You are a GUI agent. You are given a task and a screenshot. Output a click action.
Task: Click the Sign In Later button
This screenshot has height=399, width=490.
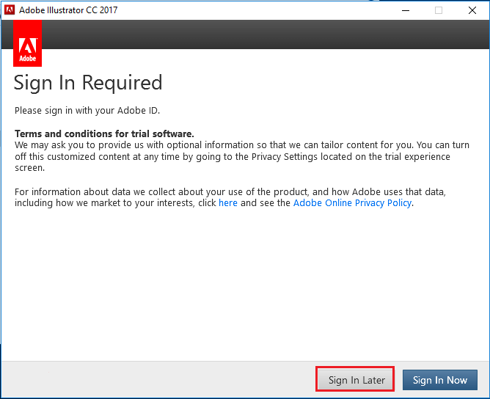pyautogui.click(x=355, y=380)
